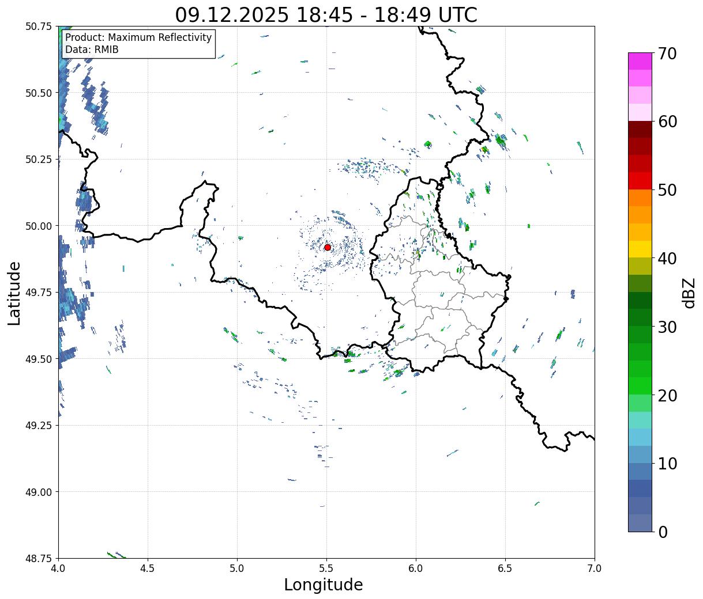Viewport: 703px width, 599px height.
Task: Click the colorbar tick label 0
Action: (663, 532)
